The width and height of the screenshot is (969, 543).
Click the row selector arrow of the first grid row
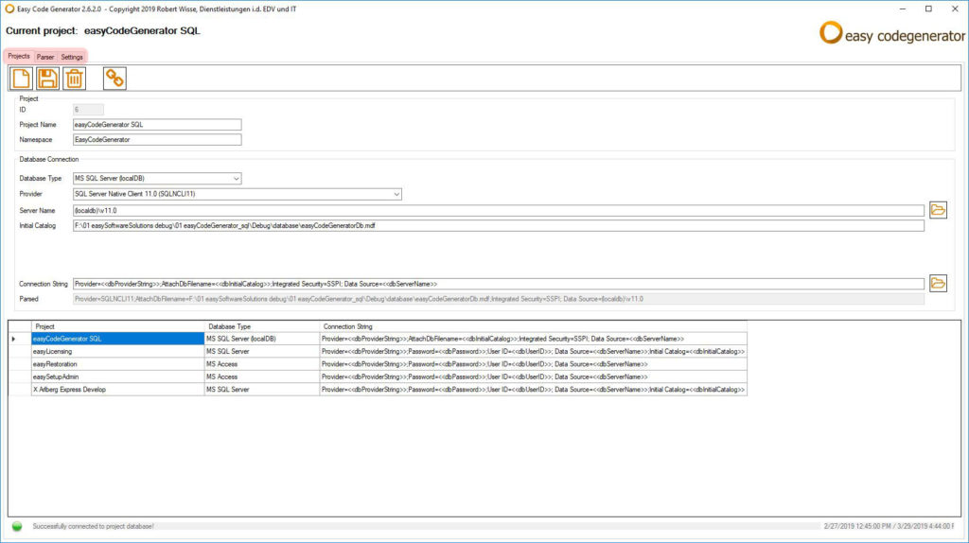pyautogui.click(x=20, y=339)
